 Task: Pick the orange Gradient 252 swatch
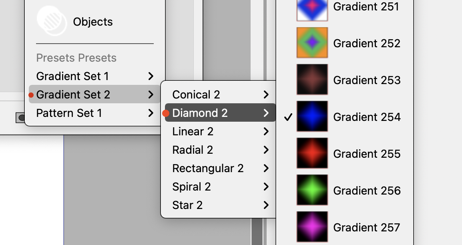coord(312,43)
